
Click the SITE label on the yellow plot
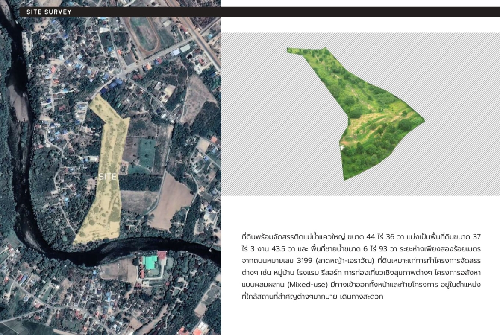pyautogui.click(x=107, y=177)
